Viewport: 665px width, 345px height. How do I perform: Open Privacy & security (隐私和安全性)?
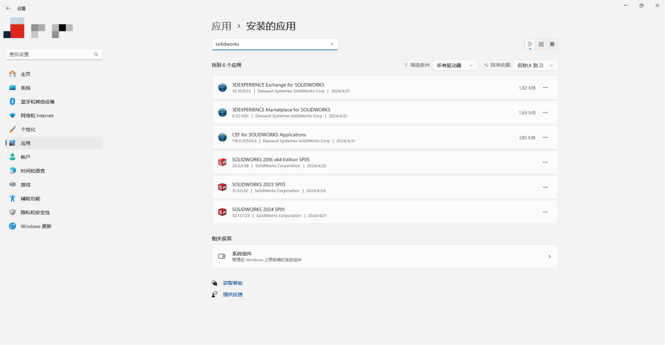tap(54, 212)
